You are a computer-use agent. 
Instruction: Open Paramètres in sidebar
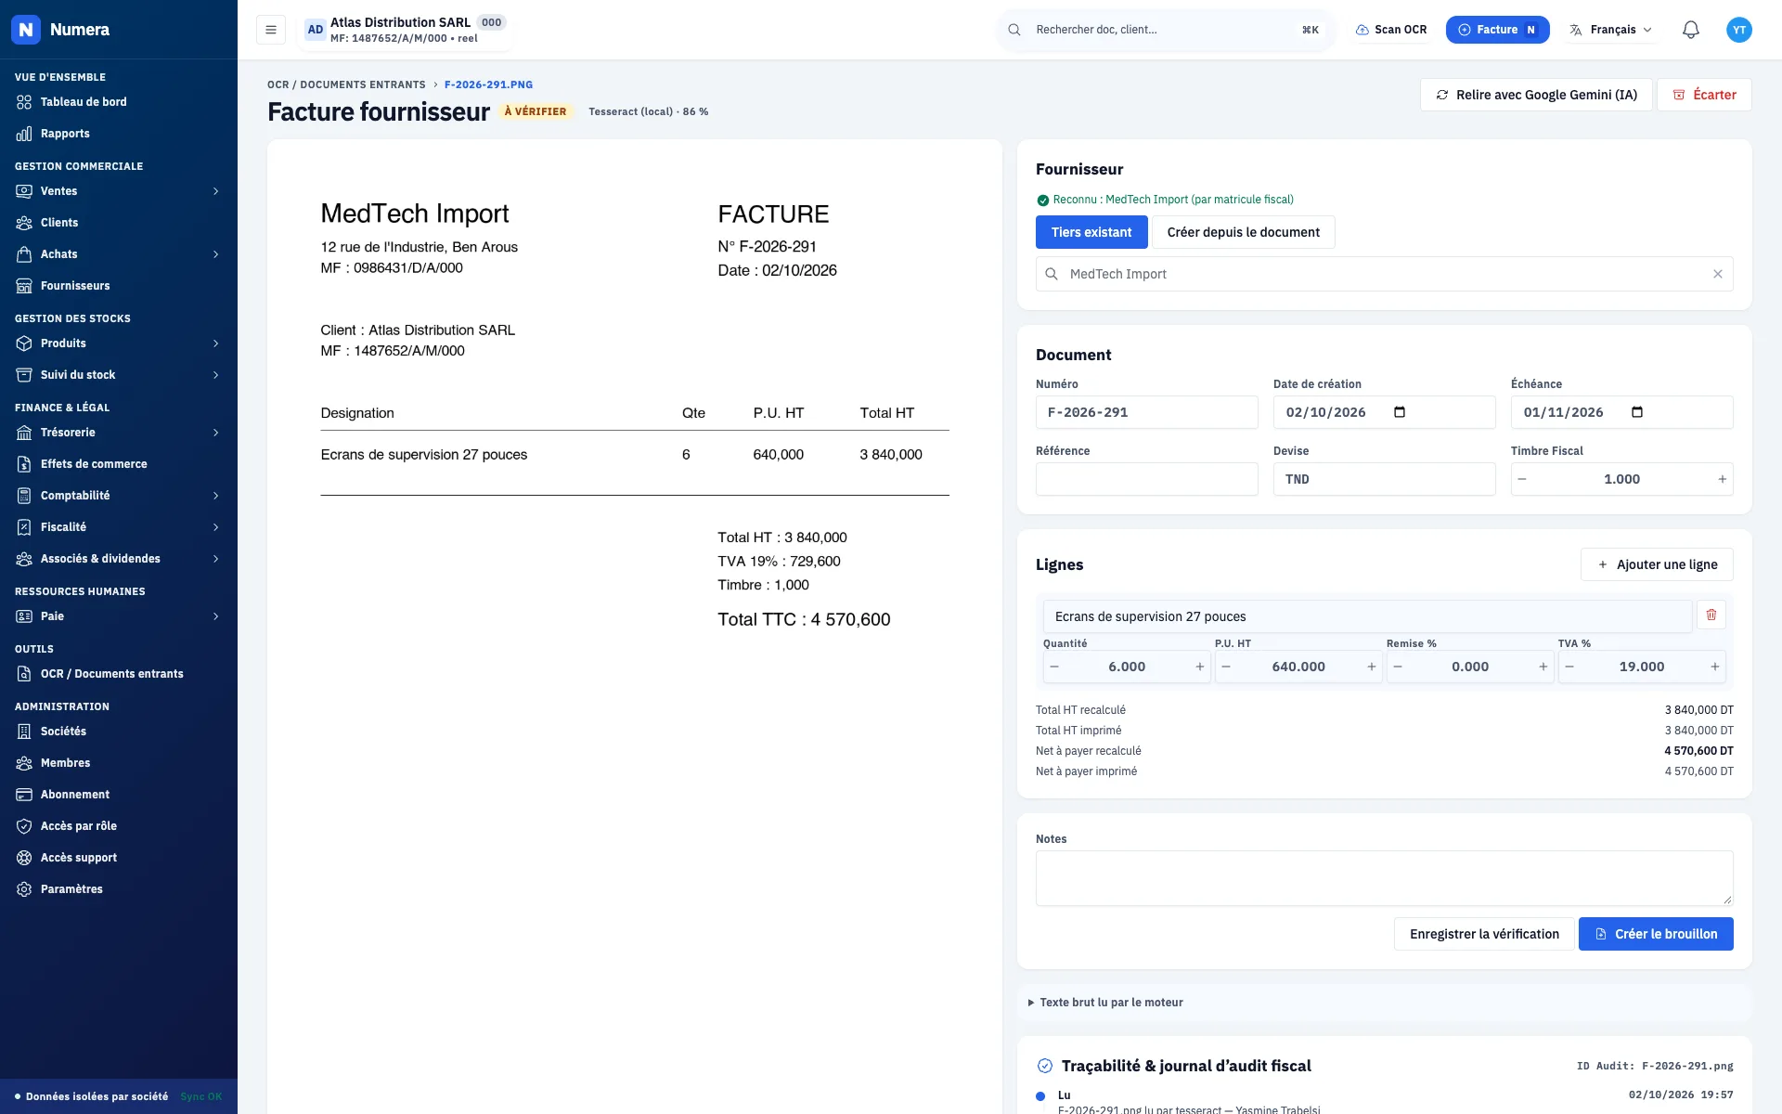[119, 889]
